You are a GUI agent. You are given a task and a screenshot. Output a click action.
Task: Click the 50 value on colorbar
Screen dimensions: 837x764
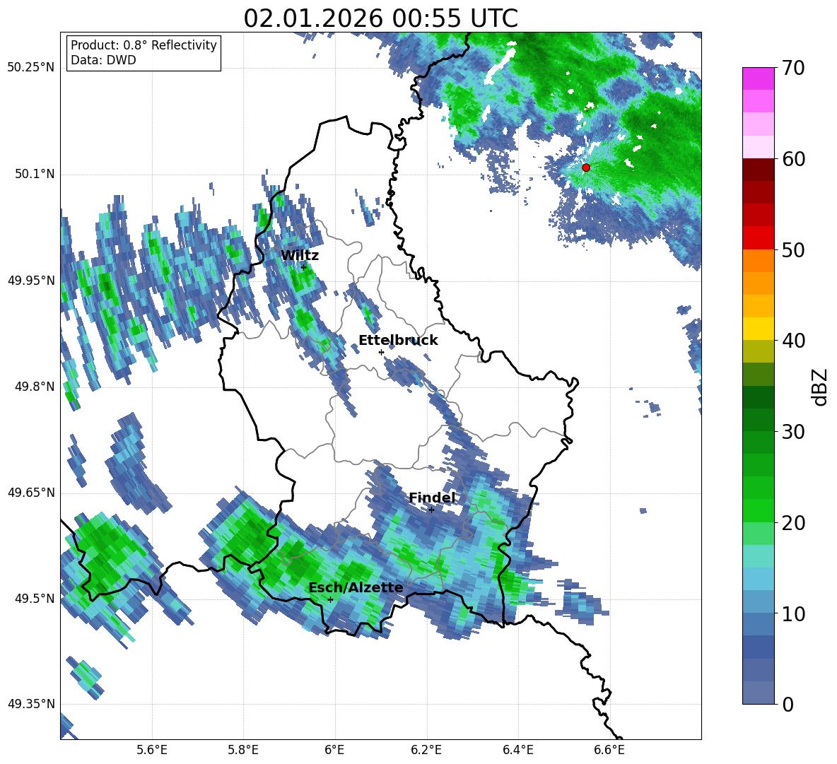click(793, 250)
